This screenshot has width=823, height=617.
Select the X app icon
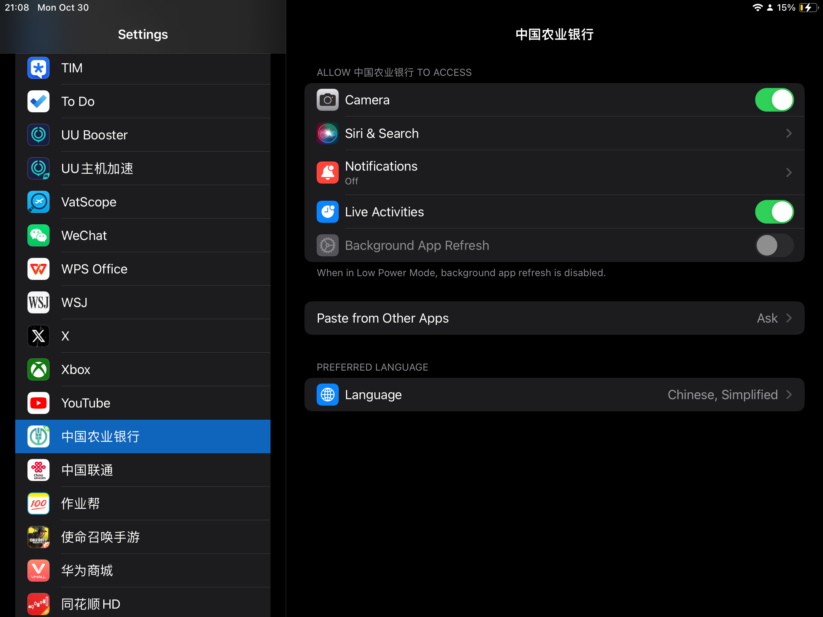38,336
